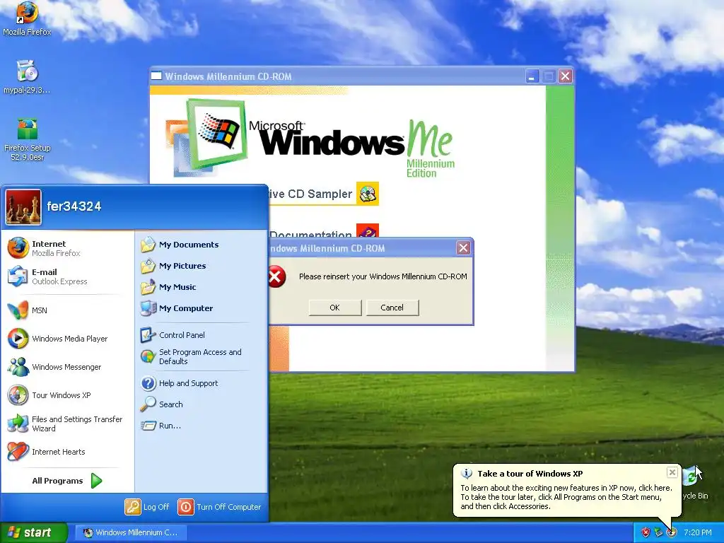The width and height of the screenshot is (724, 543).
Task: Close the main Windows Millennium CD-ROM window
Action: click(x=565, y=76)
